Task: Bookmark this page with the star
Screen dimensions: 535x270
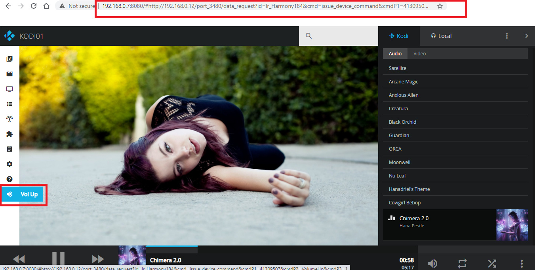Action: [440, 6]
